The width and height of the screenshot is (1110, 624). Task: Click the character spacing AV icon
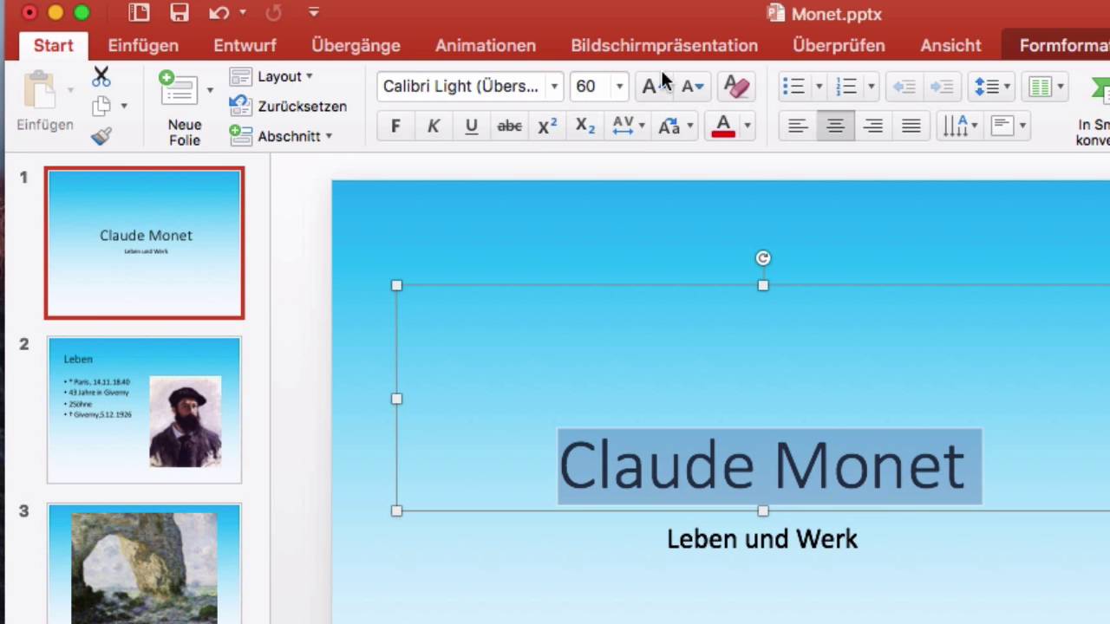tap(623, 127)
